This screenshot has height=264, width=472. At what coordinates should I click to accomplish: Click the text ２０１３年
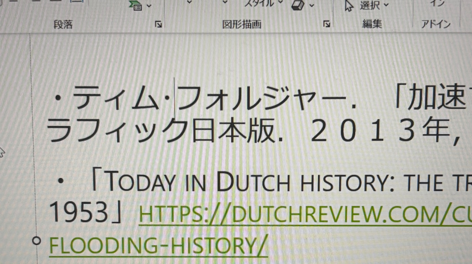tap(380, 131)
